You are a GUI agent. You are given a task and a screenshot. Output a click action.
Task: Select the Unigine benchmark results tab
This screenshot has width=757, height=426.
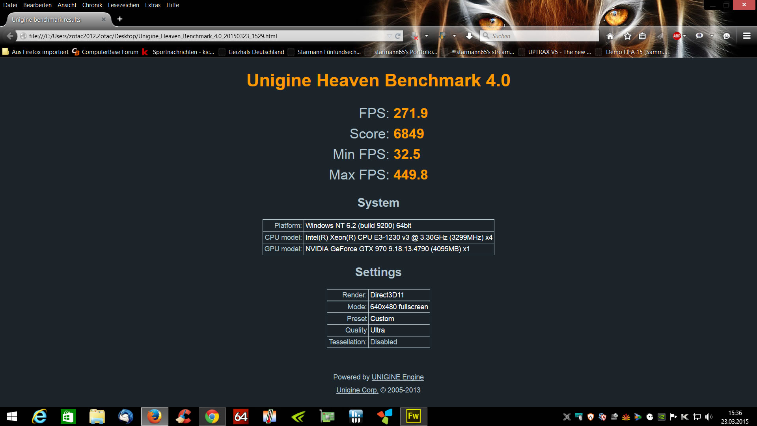coord(46,19)
